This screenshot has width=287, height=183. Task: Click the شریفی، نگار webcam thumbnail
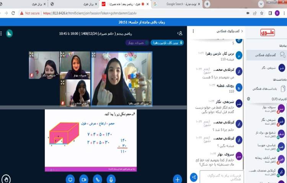(x=44, y=65)
